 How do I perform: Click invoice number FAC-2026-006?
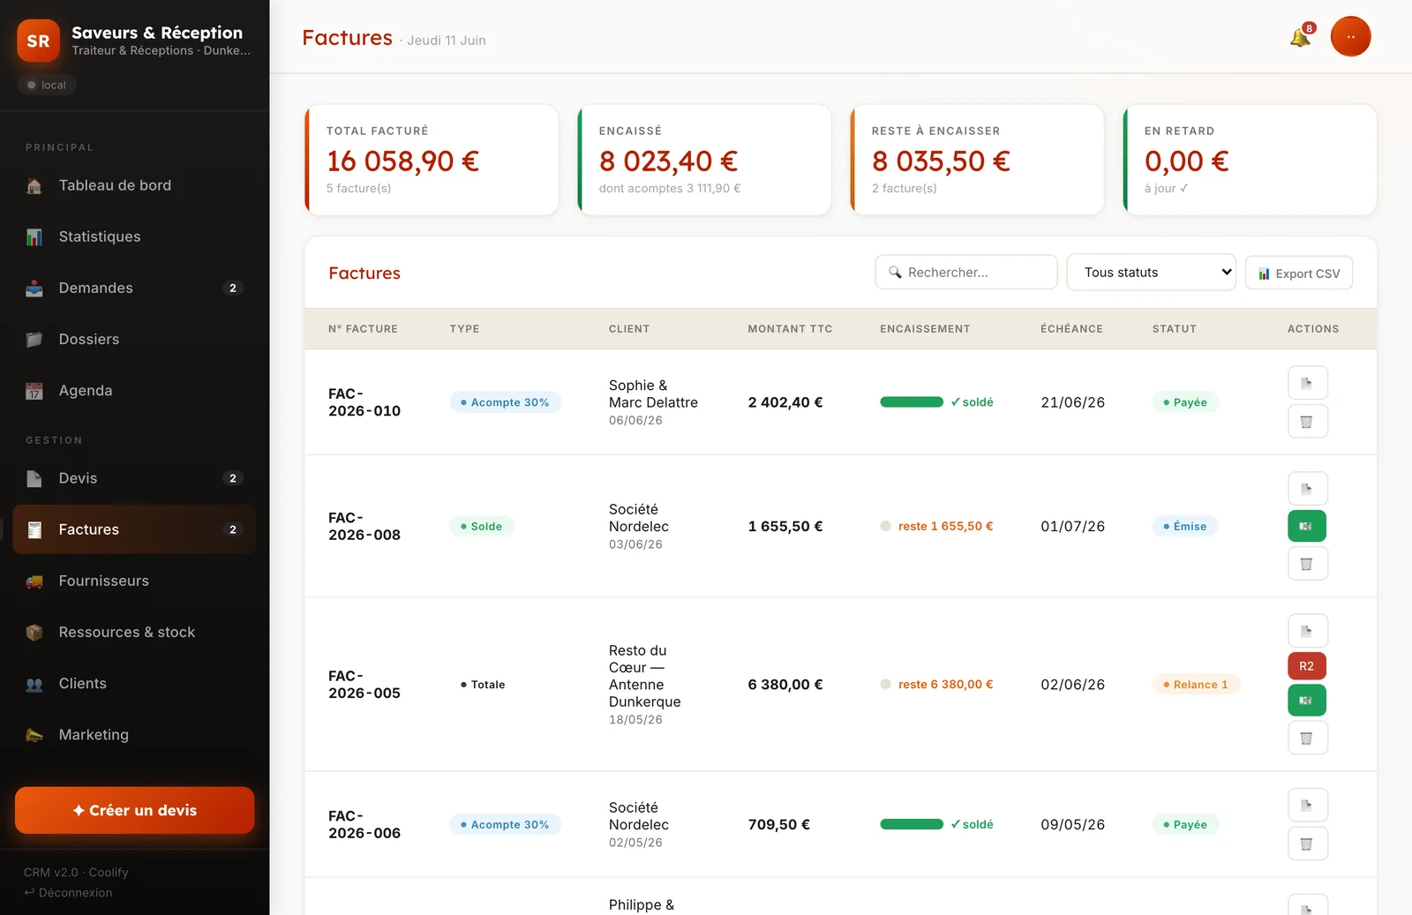coord(364,824)
